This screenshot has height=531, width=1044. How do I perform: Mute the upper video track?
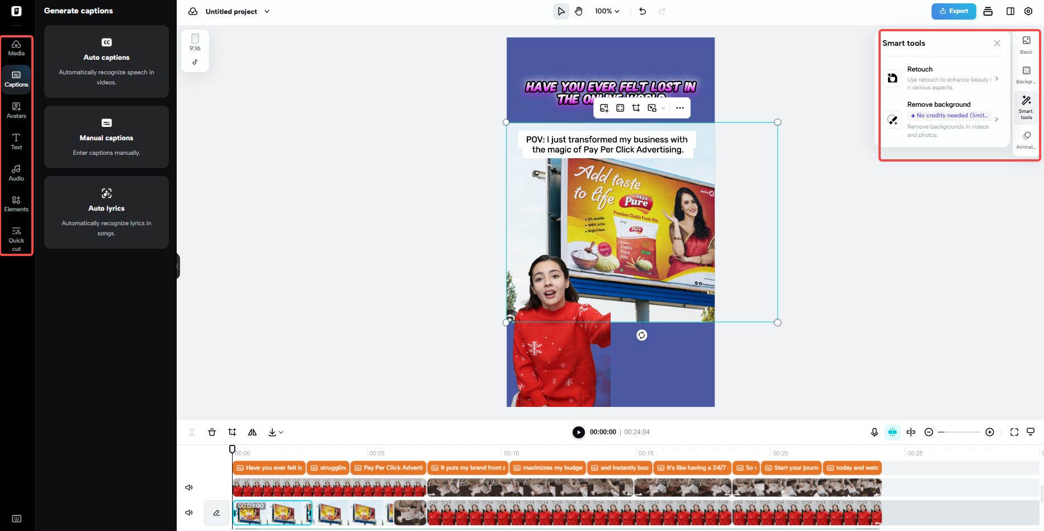click(189, 487)
